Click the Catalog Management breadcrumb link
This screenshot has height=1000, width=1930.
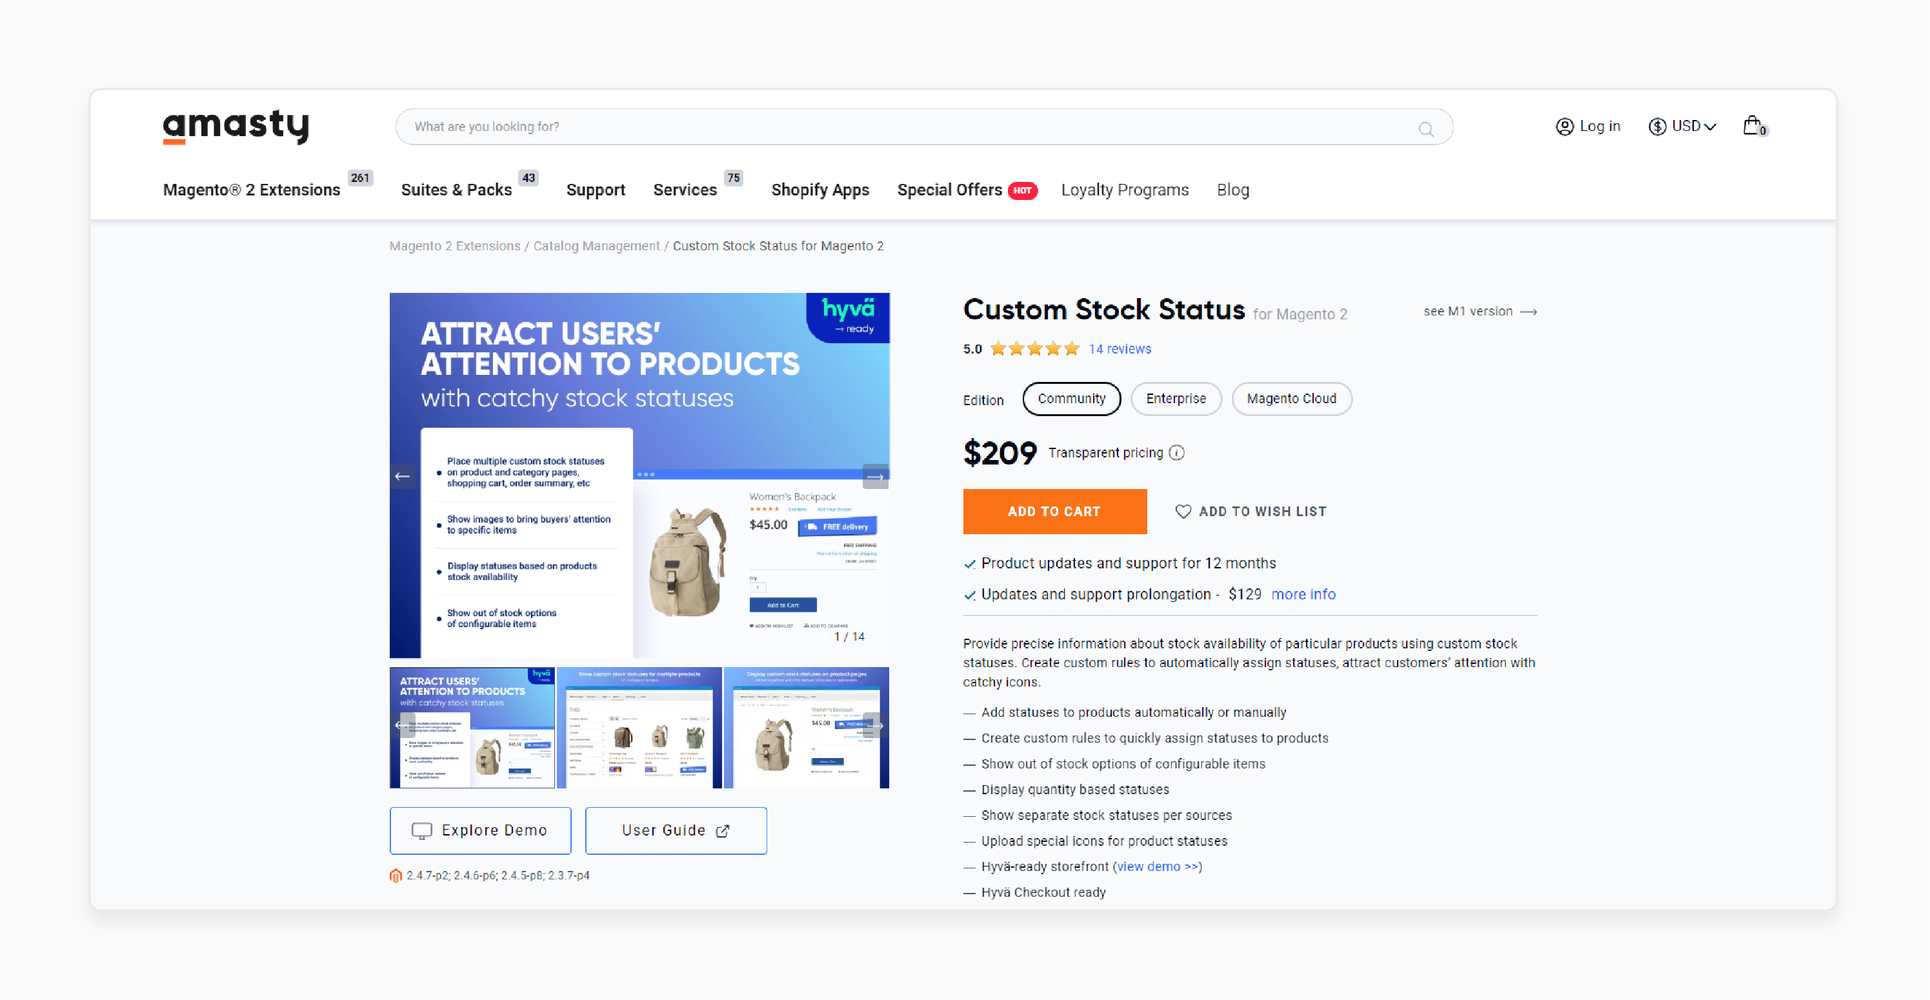(x=596, y=245)
